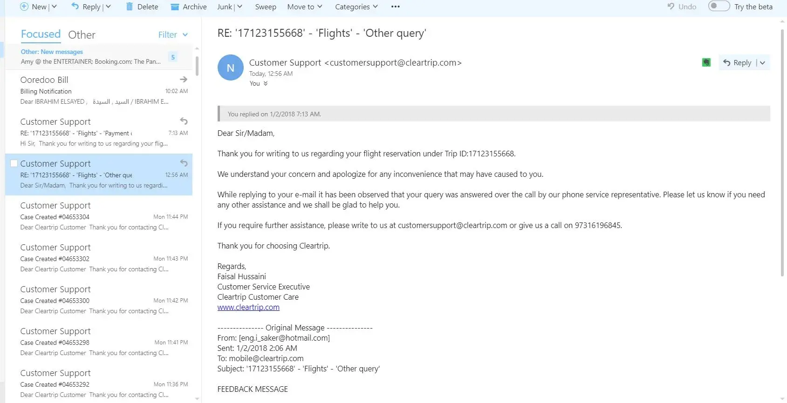Switch to the Other inbox tab
The width and height of the screenshot is (787, 403).
(82, 35)
